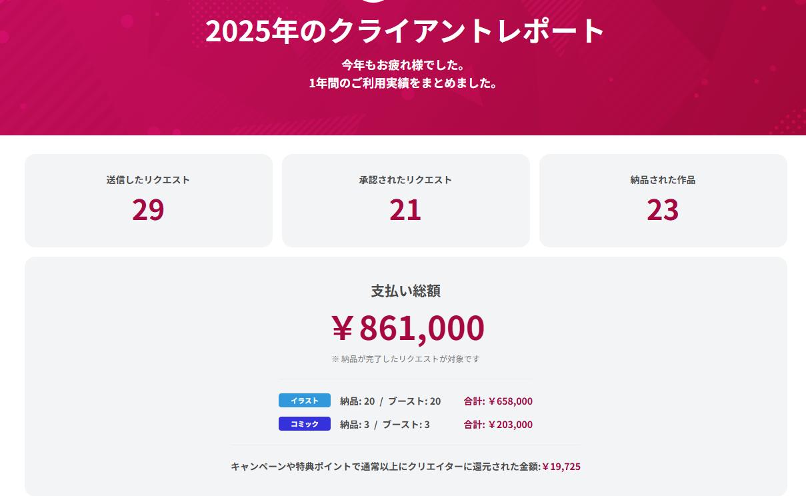Screen dimensions: 806x496
Task: Click the ￥861,000 total payment amount
Action: (407, 328)
